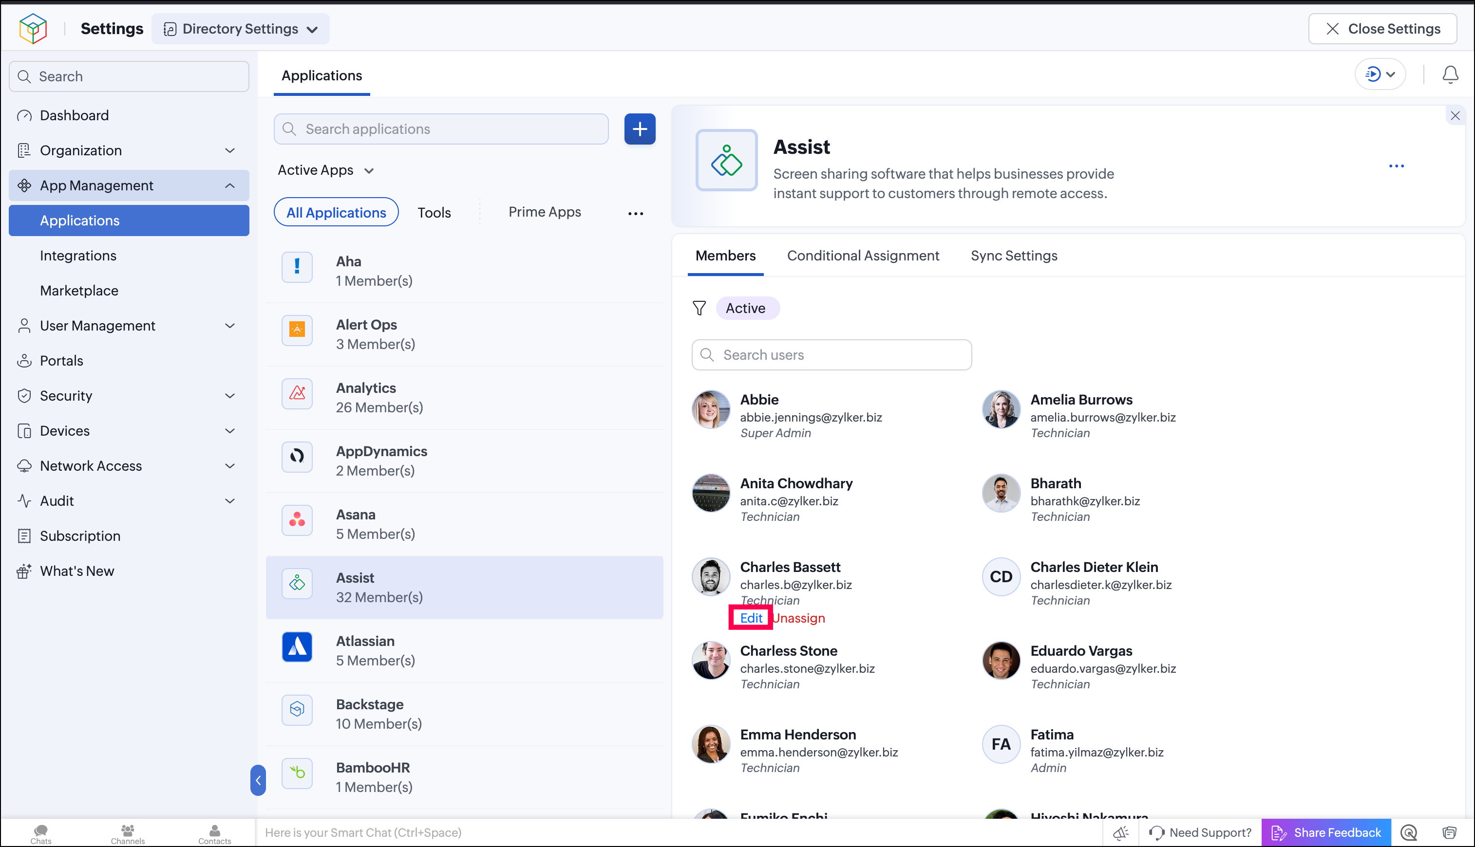Viewport: 1475px width, 847px height.
Task: Click the Search users field
Action: 831,355
